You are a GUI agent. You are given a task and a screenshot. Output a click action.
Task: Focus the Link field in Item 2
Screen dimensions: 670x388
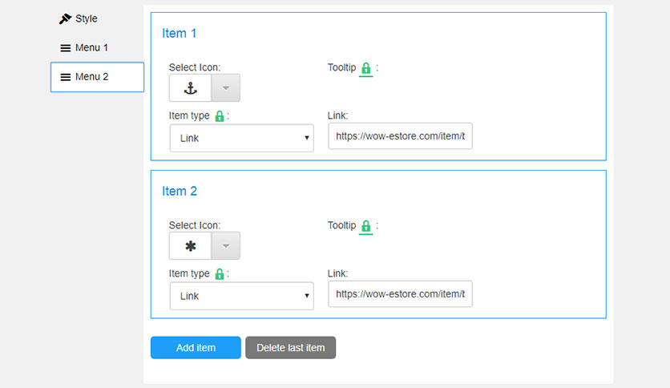coord(401,293)
